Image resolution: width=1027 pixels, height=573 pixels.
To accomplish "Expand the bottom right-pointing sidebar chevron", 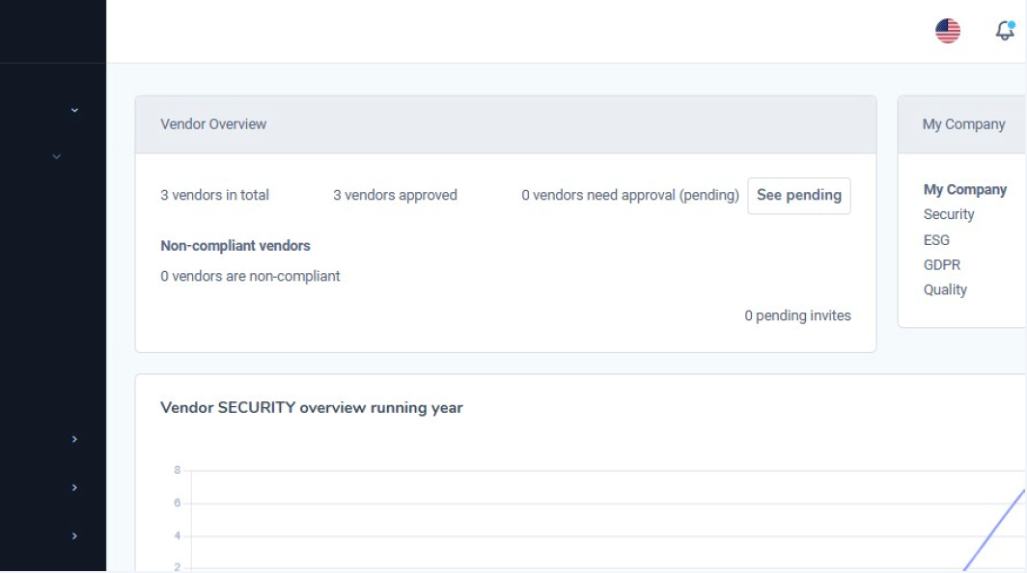I will [x=74, y=536].
